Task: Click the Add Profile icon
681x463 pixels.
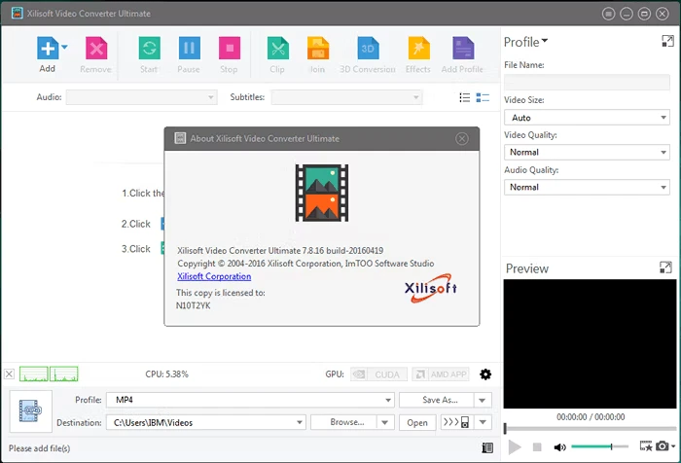Action: 462,50
